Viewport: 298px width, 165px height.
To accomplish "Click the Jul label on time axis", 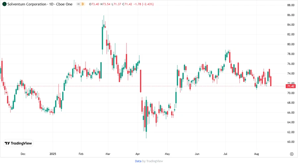I will [225, 154].
